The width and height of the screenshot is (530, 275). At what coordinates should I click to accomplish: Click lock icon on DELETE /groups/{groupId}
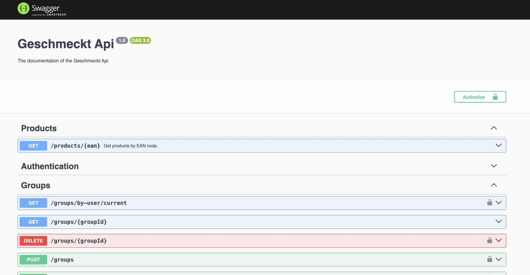point(489,240)
